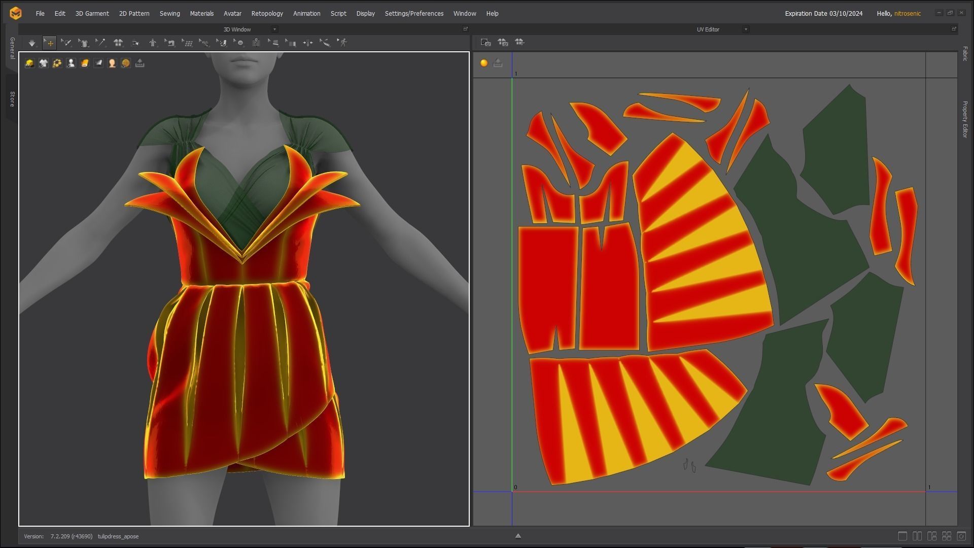The image size is (974, 548).
Task: Select the checkered boot texture tool
Action: [222, 43]
